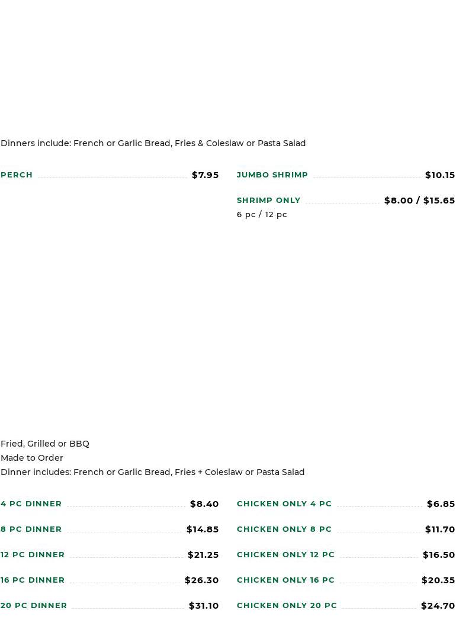Click the 12 PC Dinner label
Screen dimensions: 456x643
point(33,555)
